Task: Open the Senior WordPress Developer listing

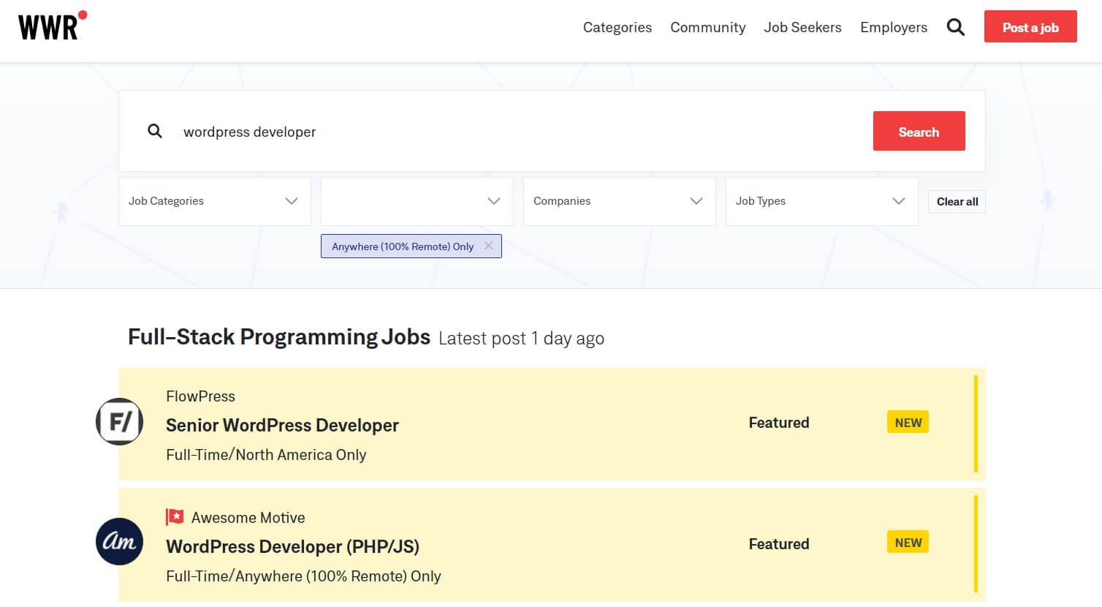Action: (x=282, y=425)
